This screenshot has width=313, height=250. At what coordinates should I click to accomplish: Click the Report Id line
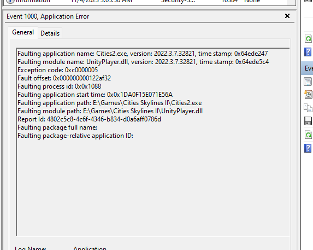click(89, 119)
